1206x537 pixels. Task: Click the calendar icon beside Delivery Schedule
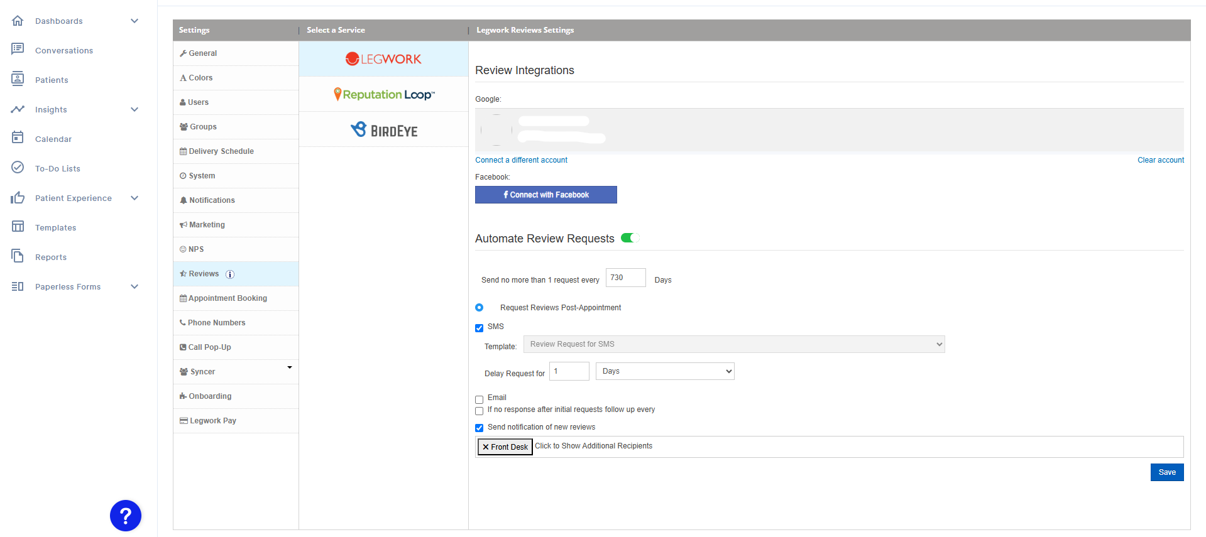point(183,151)
